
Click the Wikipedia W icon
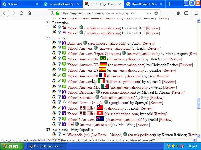(x=64, y=134)
